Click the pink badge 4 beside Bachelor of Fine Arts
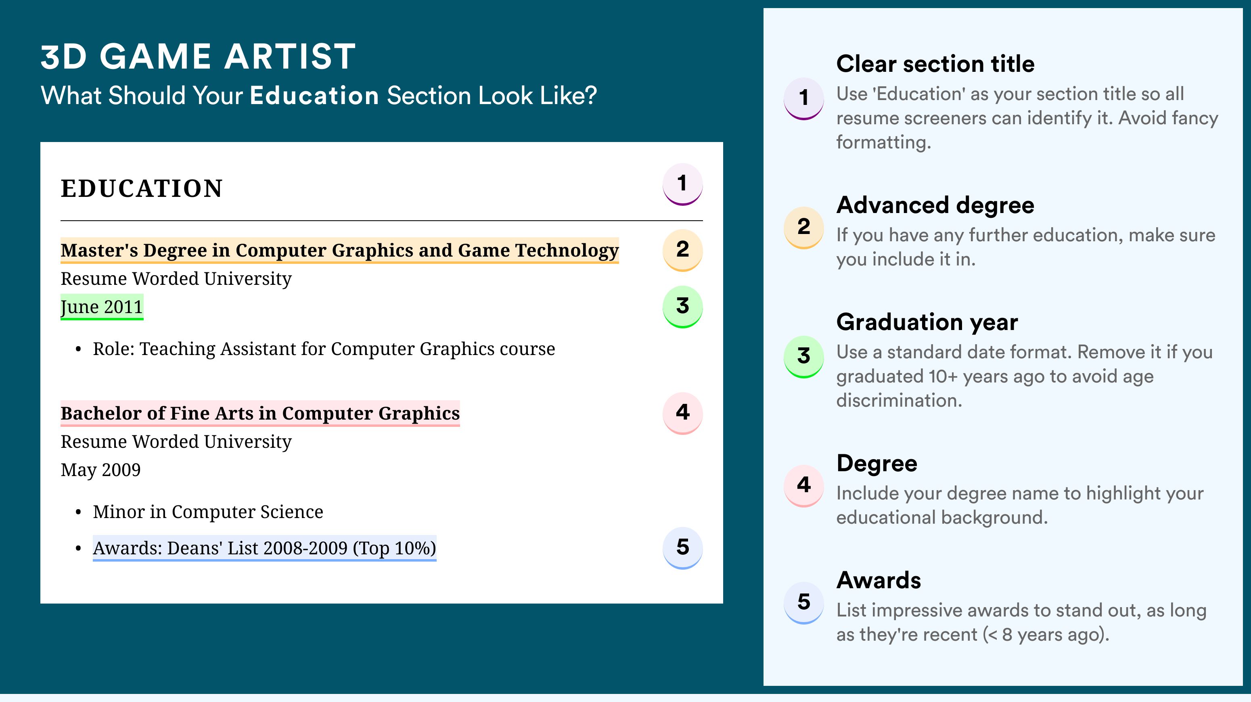Image resolution: width=1251 pixels, height=702 pixels. [682, 413]
